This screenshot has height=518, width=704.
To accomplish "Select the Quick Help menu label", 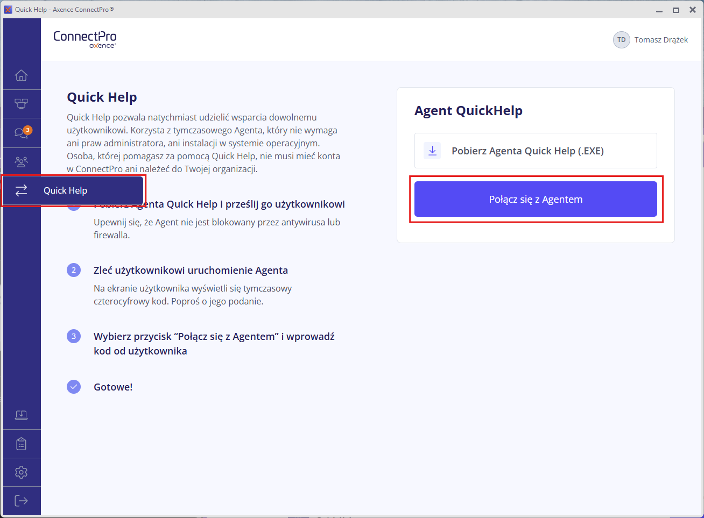I will 65,190.
